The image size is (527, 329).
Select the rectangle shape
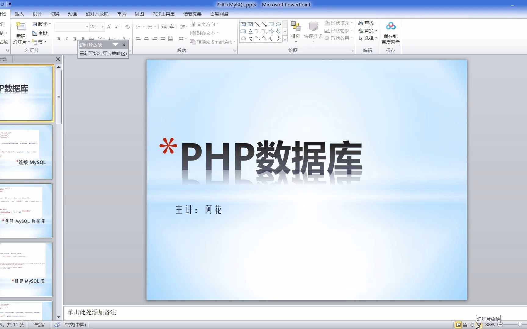pos(271,24)
